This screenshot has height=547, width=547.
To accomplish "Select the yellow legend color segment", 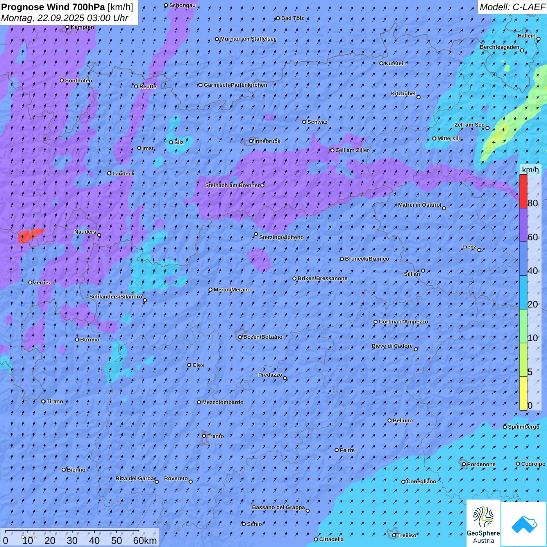I will (523, 393).
